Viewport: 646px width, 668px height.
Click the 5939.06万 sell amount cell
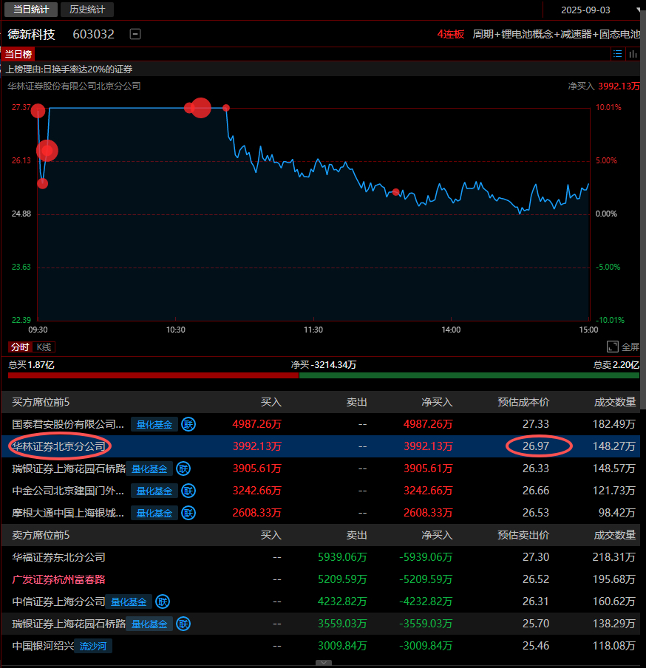342,557
